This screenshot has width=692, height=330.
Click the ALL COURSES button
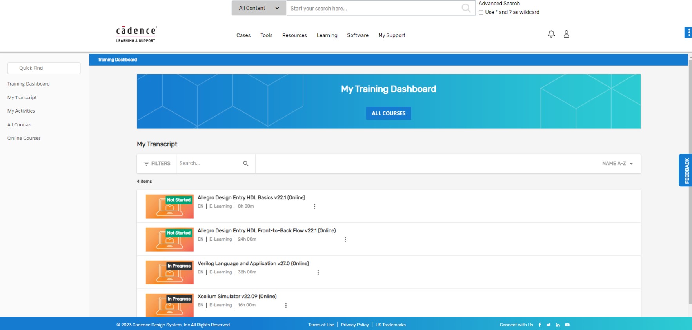[388, 113]
